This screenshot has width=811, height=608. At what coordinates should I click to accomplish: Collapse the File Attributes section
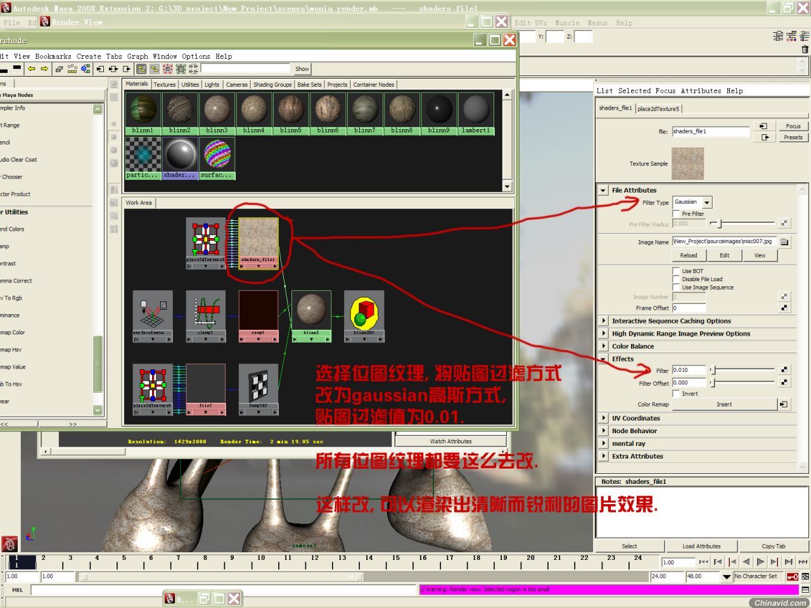pyautogui.click(x=603, y=190)
